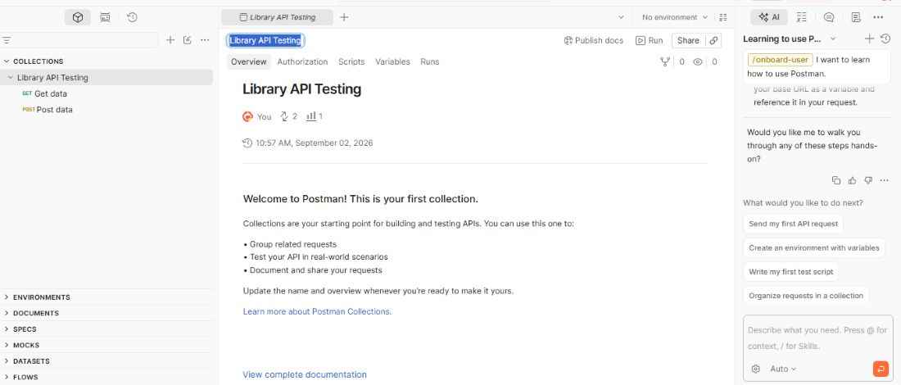The width and height of the screenshot is (901, 385).
Task: Click the Library API Testing overview heading
Action: click(301, 89)
